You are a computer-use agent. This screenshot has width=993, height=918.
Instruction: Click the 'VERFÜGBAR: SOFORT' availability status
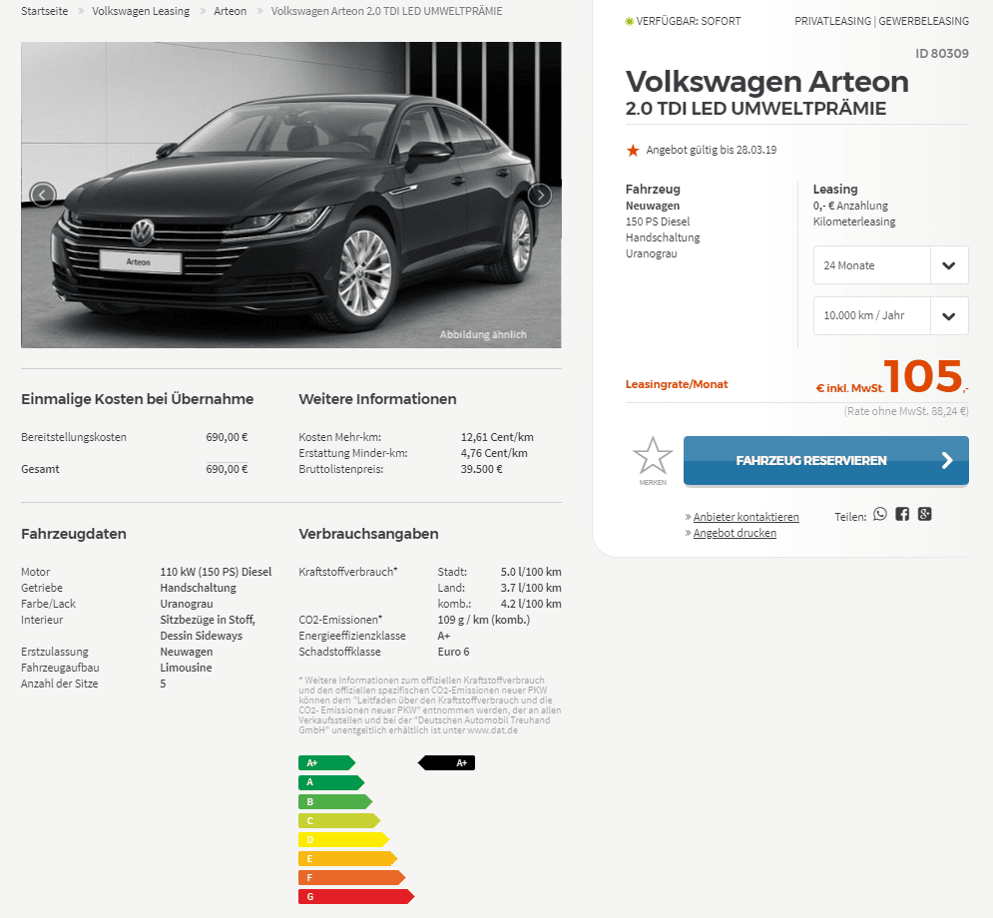coord(689,21)
